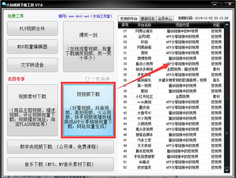
Task: Click the shirt icon for 个性换肤
Action: 87,79
